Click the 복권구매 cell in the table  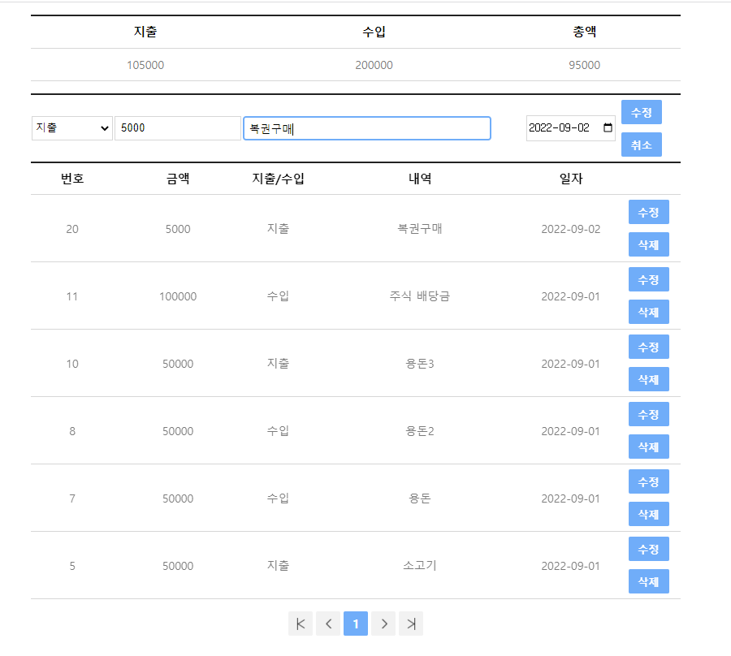[420, 229]
